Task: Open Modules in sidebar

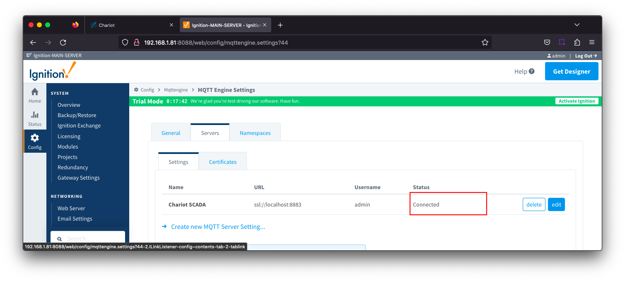Action: [68, 147]
